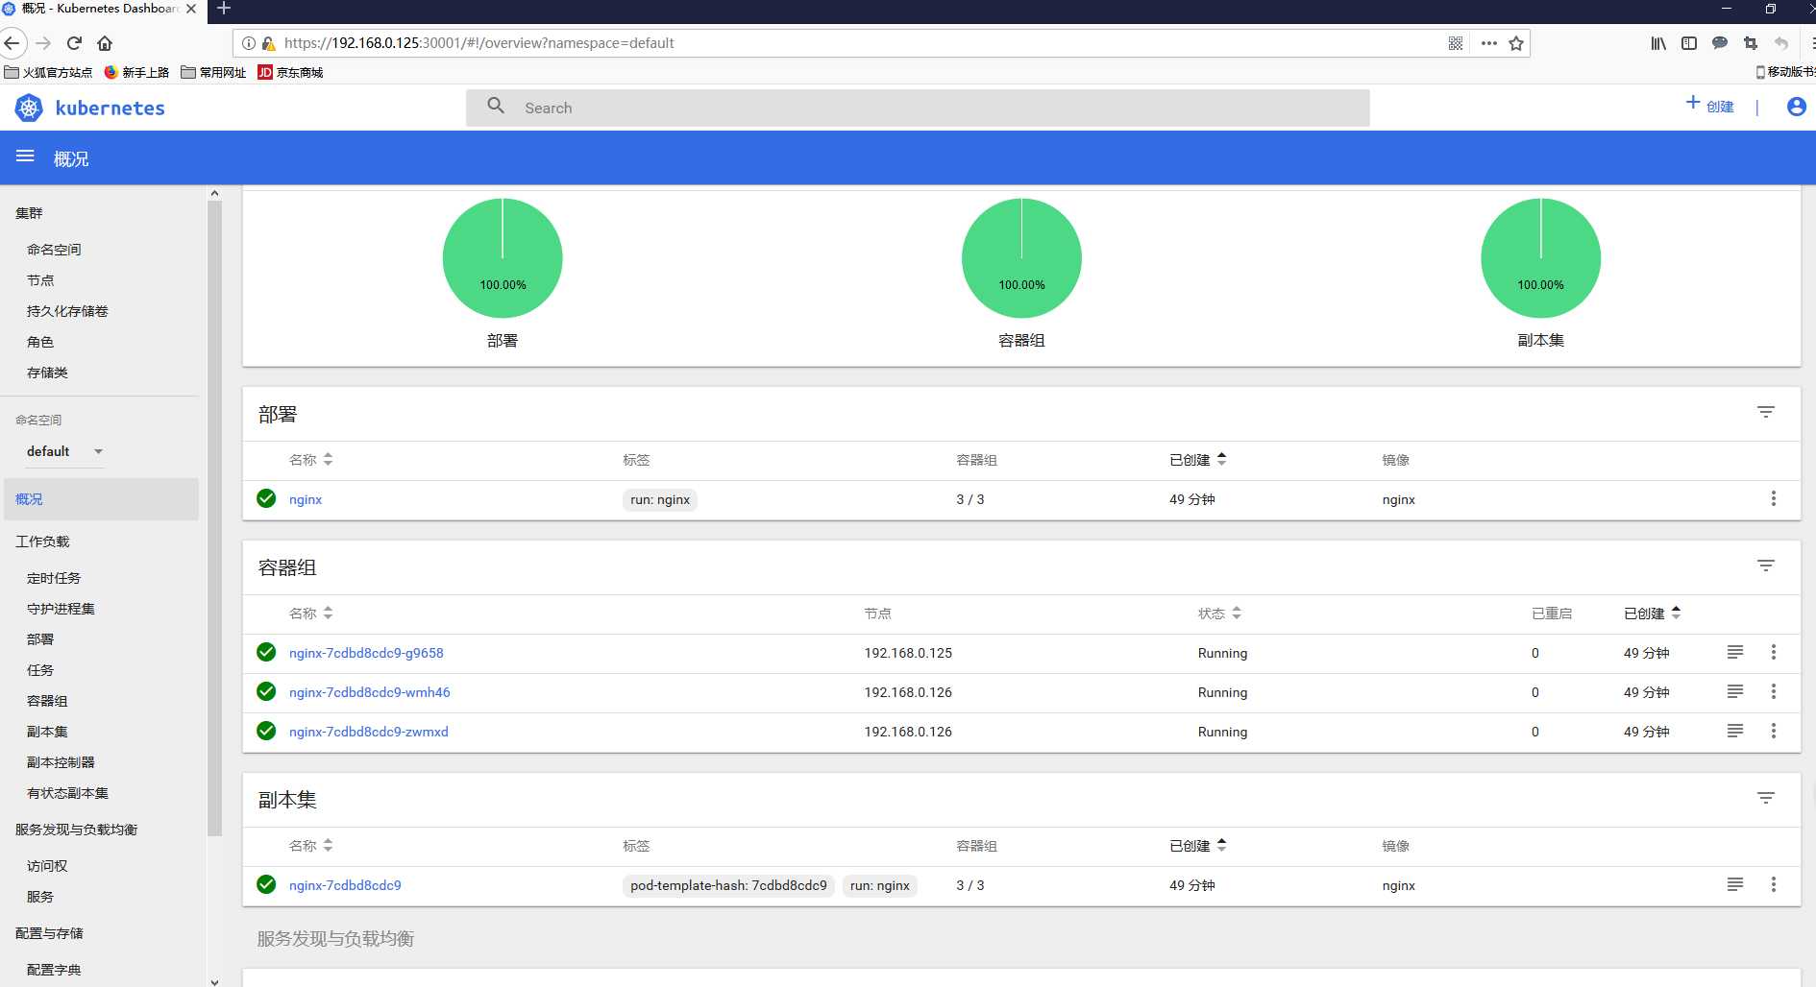Image resolution: width=1816 pixels, height=987 pixels.
Task: Open browser library icon
Action: pyautogui.click(x=1658, y=43)
